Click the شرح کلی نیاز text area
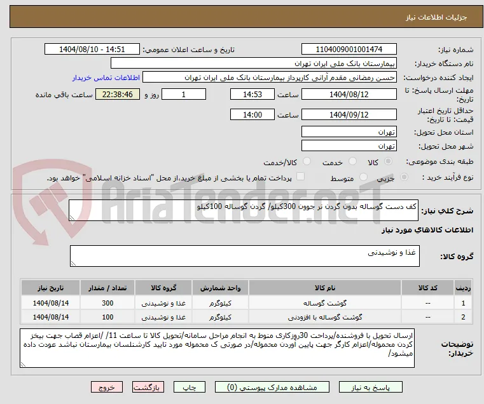484x404 pixels. (x=243, y=210)
